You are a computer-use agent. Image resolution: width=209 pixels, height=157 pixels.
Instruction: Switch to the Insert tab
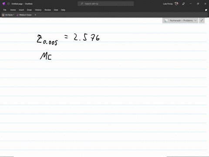coord(21,10)
